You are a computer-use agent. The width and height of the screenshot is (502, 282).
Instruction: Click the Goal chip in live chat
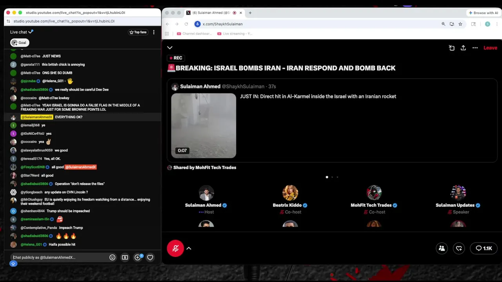(19, 43)
